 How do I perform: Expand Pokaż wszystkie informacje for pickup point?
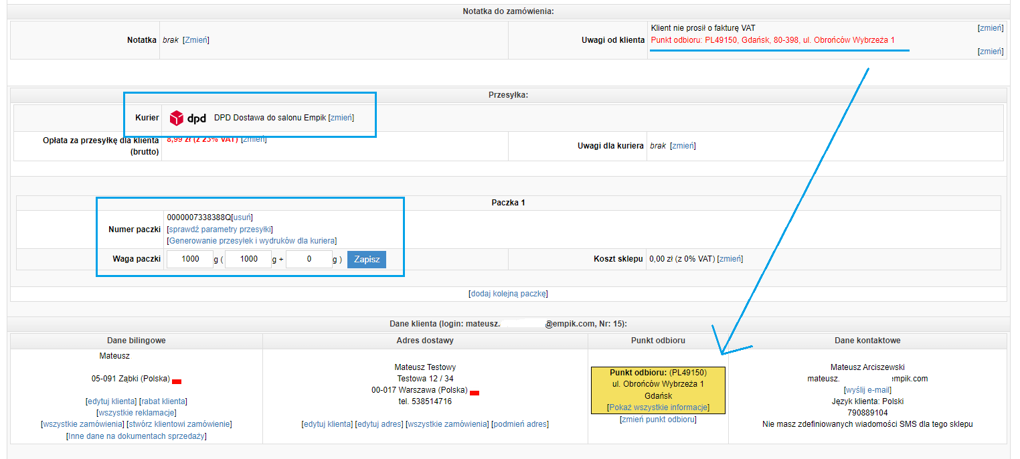[658, 407]
